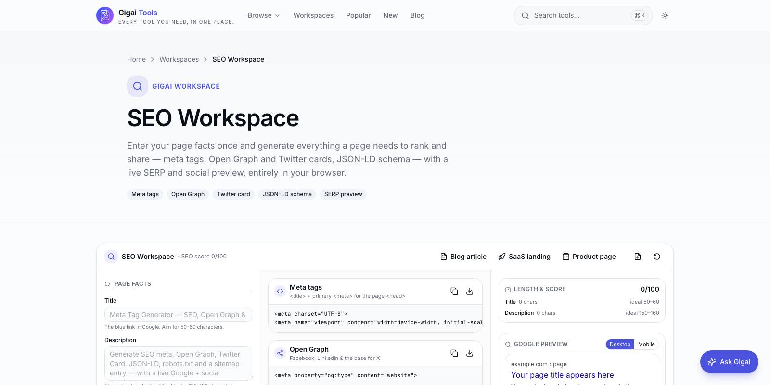Open the Ask Gigai assistant
Image resolution: width=770 pixels, height=385 pixels.
coord(729,362)
